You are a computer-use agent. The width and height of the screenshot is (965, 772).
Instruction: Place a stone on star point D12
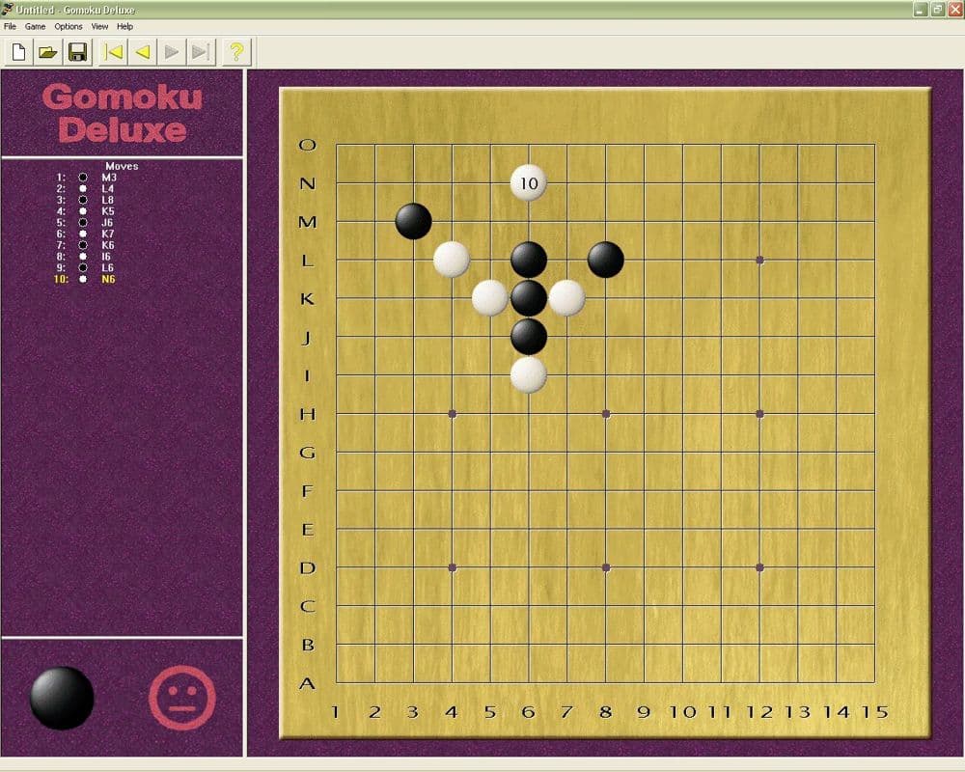(759, 567)
